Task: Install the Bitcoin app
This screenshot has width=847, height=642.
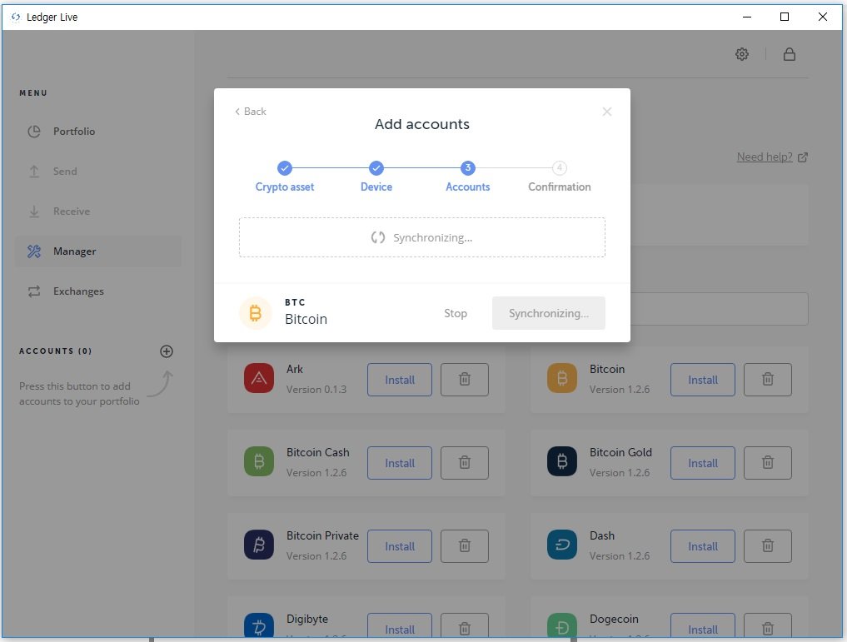Action: [x=703, y=380]
